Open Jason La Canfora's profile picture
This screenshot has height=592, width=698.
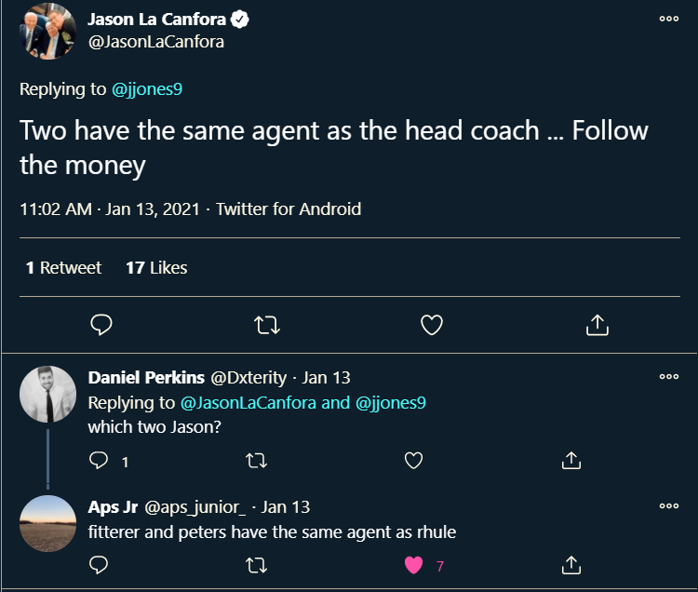pos(47,31)
